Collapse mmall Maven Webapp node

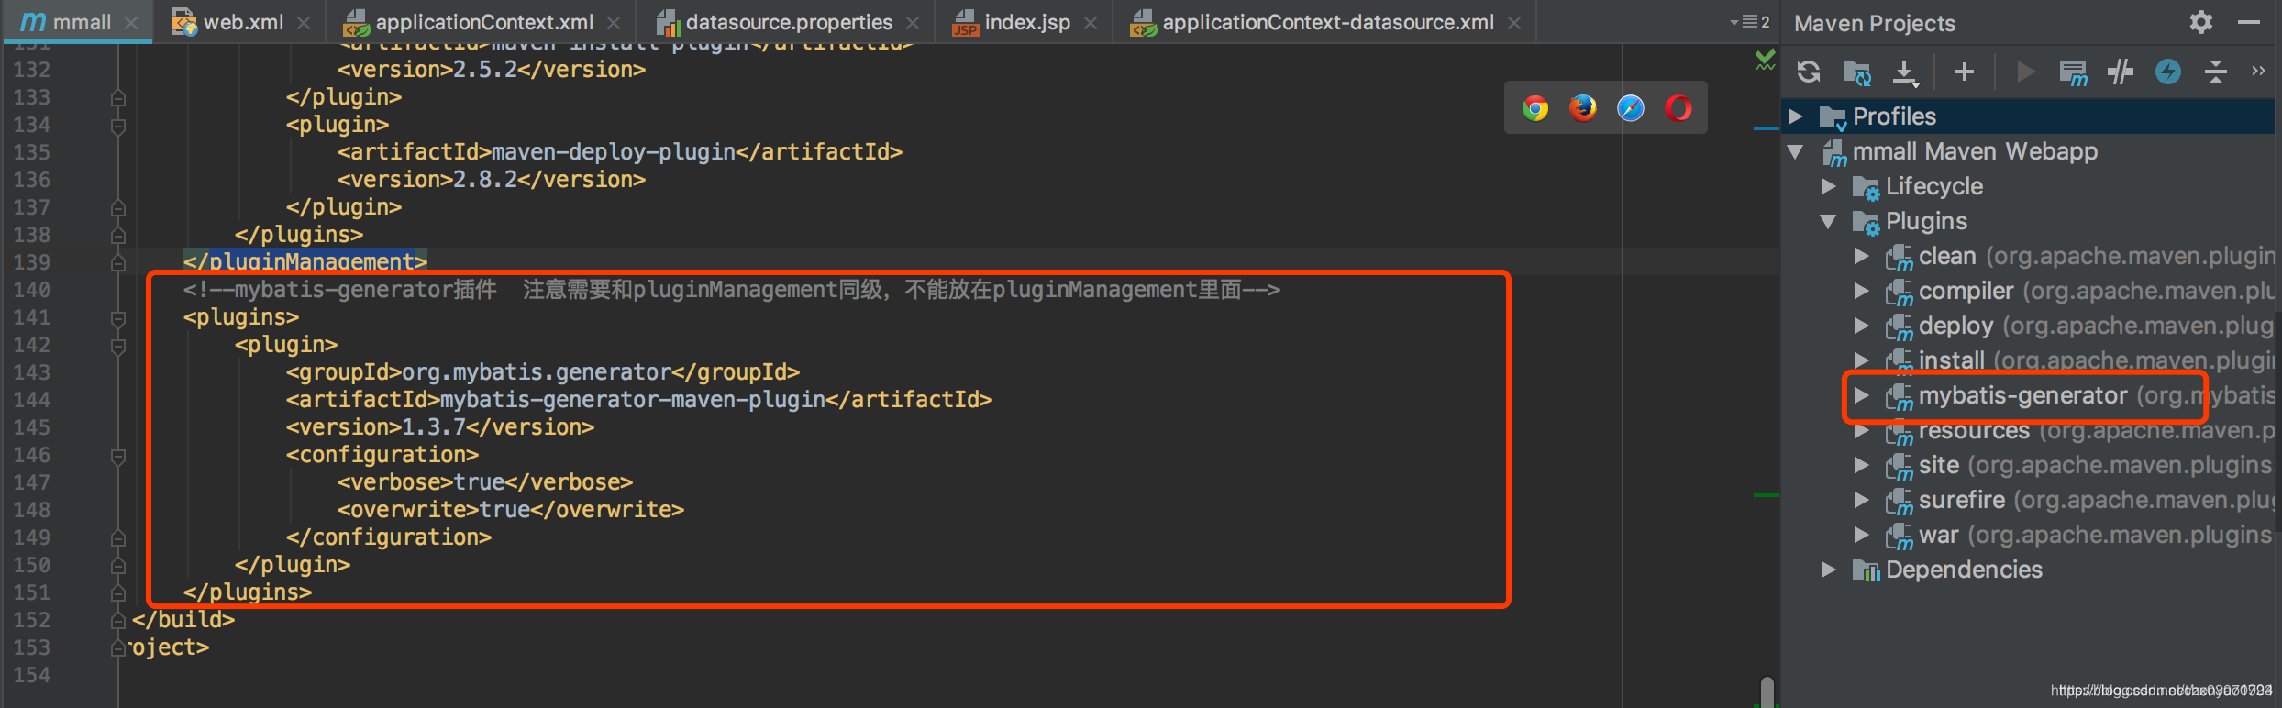click(x=1797, y=151)
